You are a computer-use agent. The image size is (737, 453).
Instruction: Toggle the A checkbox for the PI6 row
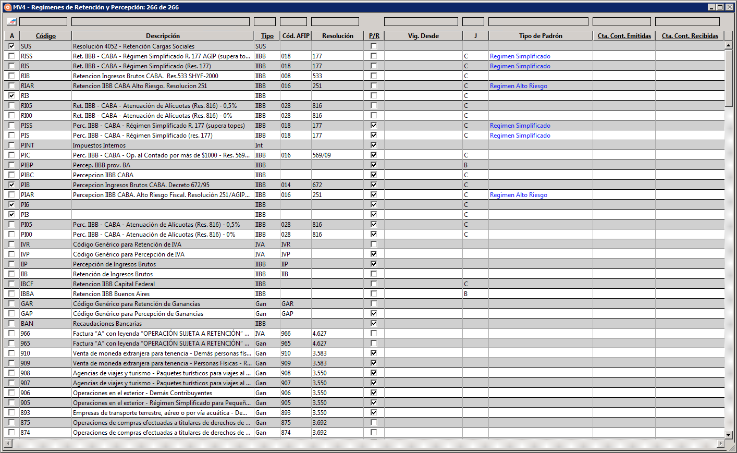[11, 204]
